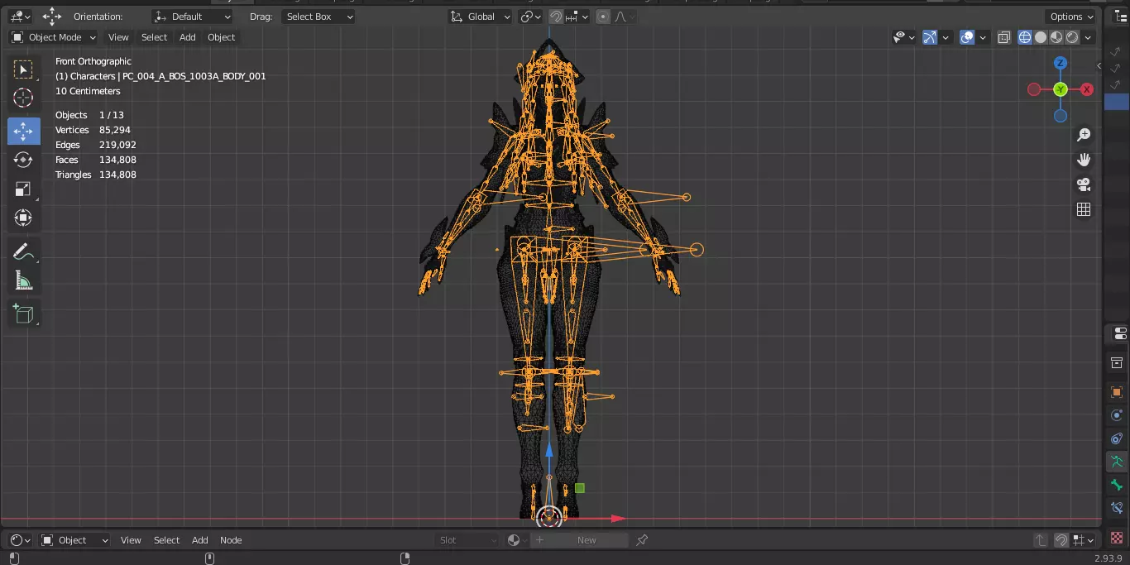The height and width of the screenshot is (565, 1130).
Task: Click the red X move gizmo arrow
Action: pyautogui.click(x=617, y=519)
